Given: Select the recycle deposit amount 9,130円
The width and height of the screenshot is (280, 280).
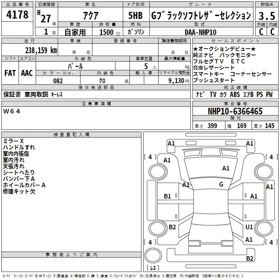Looking at the screenshot, I should pyautogui.click(x=178, y=80).
